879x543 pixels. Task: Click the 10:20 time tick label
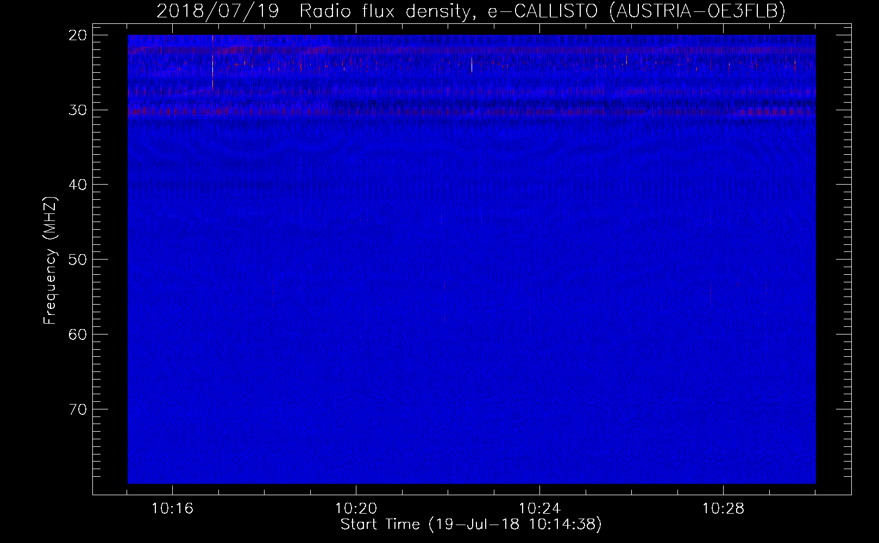pyautogui.click(x=356, y=509)
